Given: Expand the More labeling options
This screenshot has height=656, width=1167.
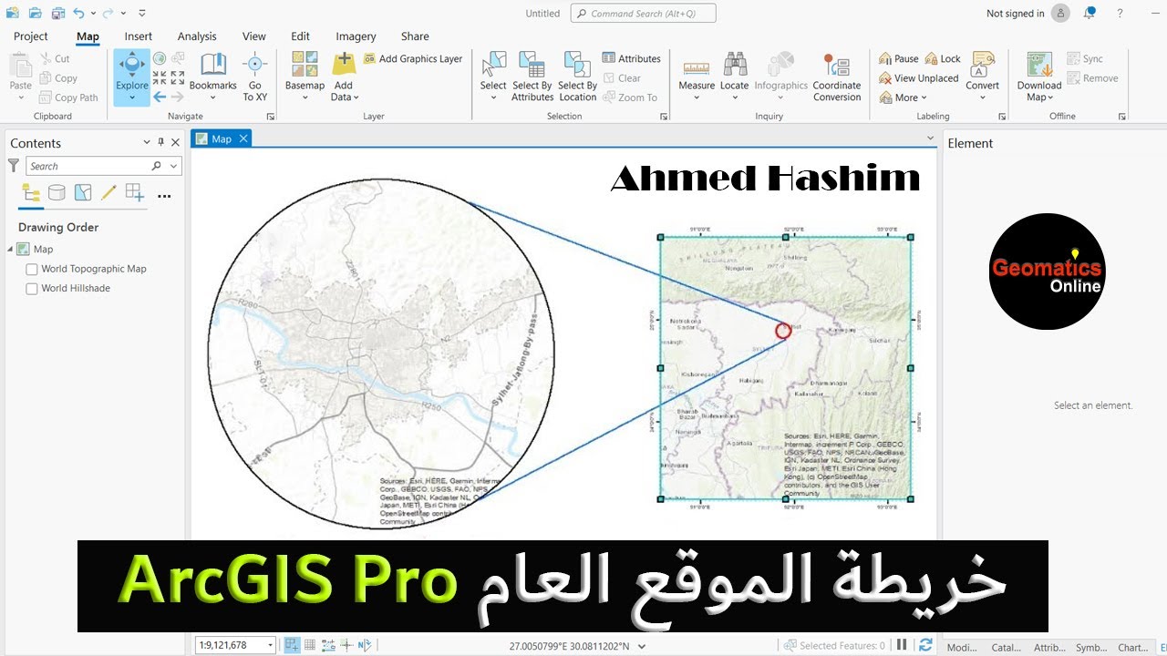Looking at the screenshot, I should pos(903,97).
